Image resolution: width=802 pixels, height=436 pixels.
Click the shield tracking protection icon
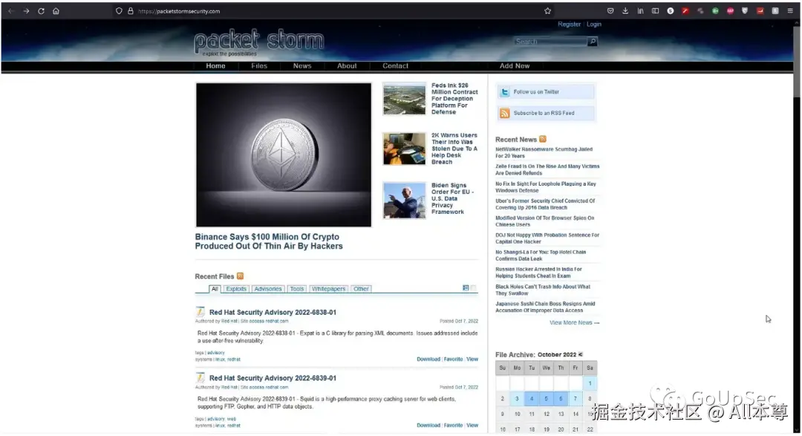click(119, 10)
